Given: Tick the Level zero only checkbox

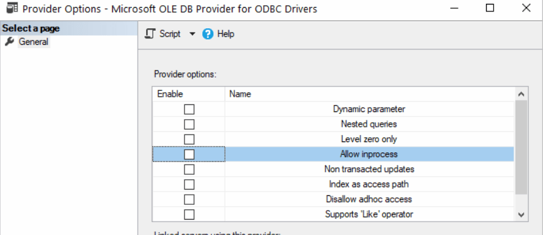Looking at the screenshot, I should click(x=189, y=140).
